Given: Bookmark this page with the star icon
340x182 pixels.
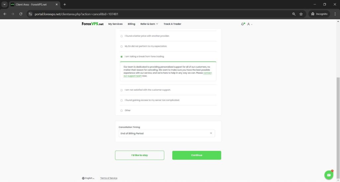Looking at the screenshot, I should pos(301,14).
